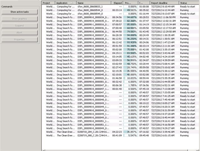Click the 5.547% progress bar

click(x=131, y=135)
